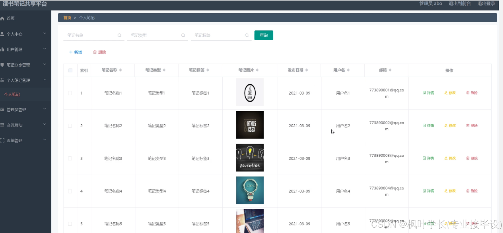The height and width of the screenshot is (233, 503).
Task: Click the 管理员 abo account label
Action: [x=430, y=3]
